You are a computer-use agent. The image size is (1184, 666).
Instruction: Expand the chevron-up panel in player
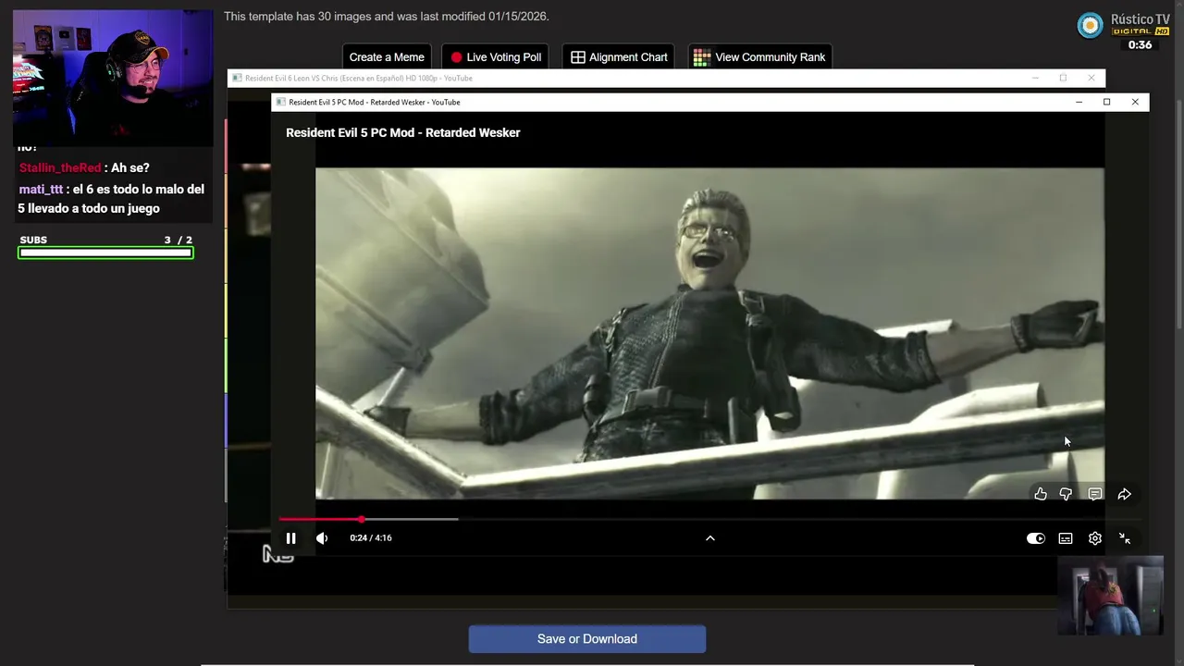click(x=710, y=538)
